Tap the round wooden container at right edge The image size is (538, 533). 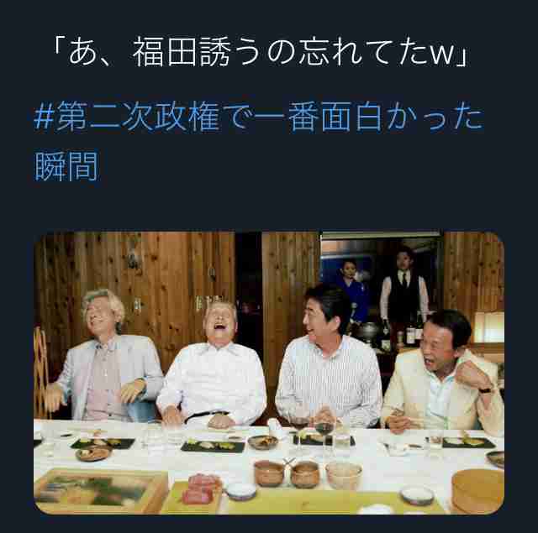tap(478, 491)
